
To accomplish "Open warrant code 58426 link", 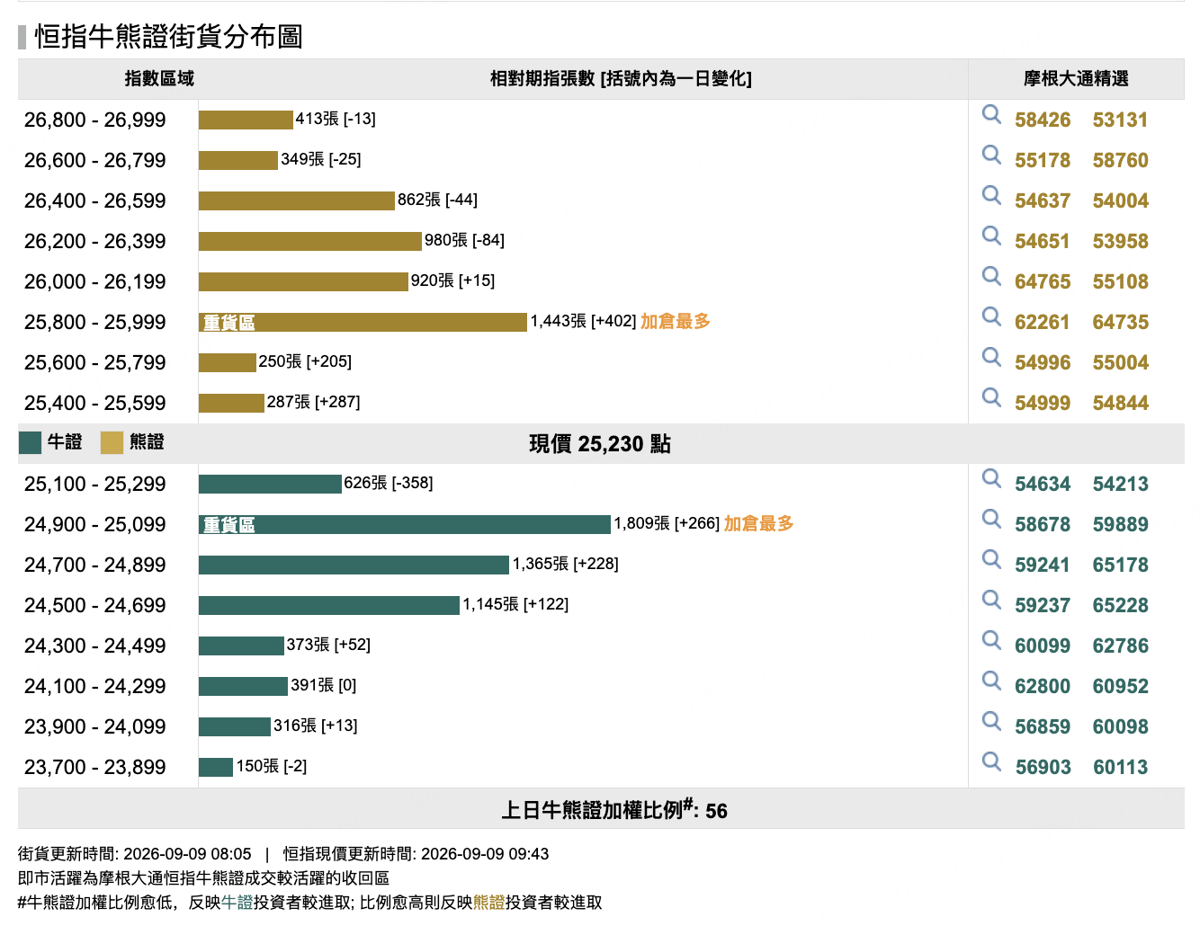I will click(x=1043, y=120).
